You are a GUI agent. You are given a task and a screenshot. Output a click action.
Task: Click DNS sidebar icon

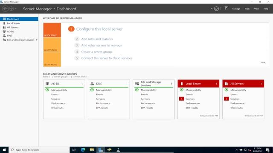[4, 36]
